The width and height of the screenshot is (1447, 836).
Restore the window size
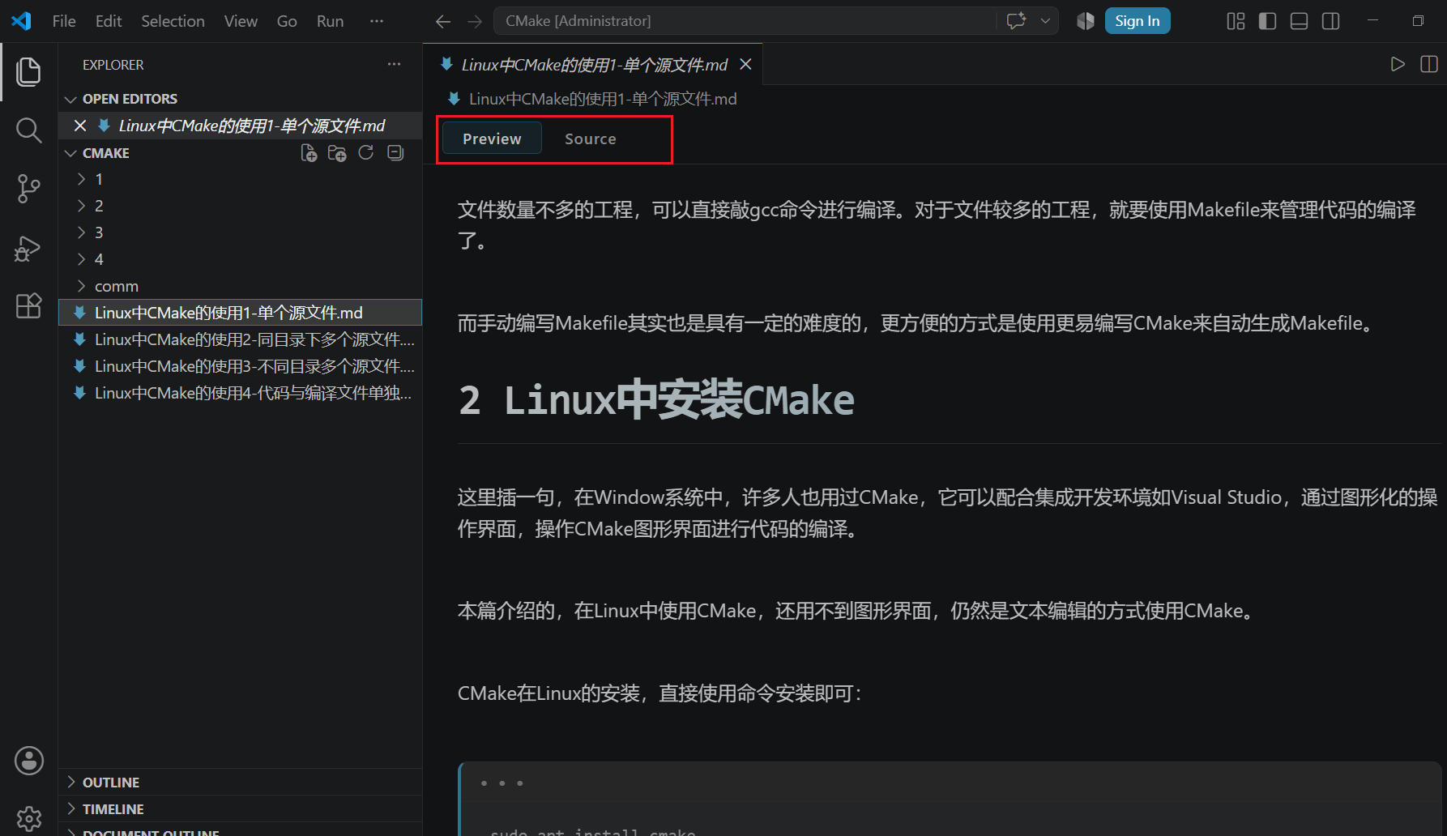point(1418,21)
